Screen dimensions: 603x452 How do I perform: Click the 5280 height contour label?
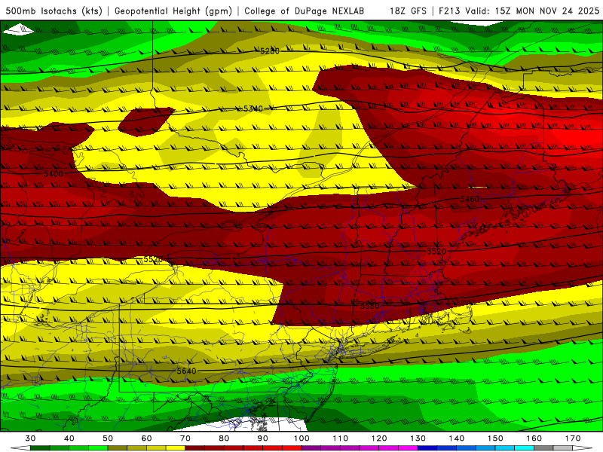click(x=270, y=51)
